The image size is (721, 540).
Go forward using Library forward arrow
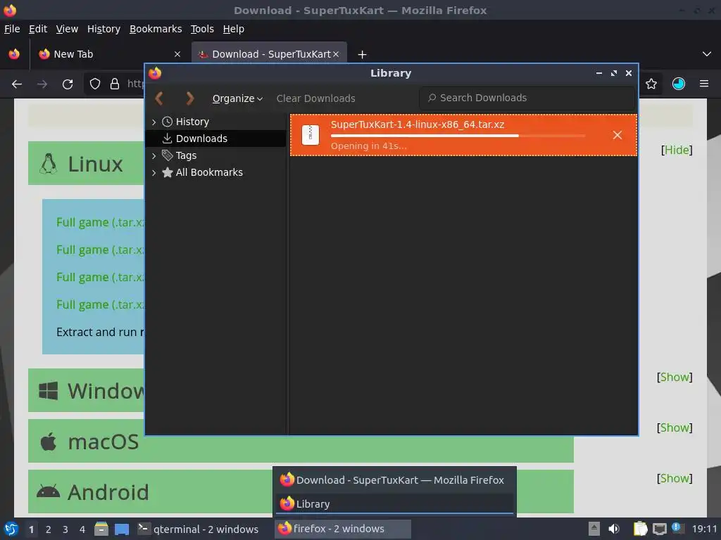point(190,98)
